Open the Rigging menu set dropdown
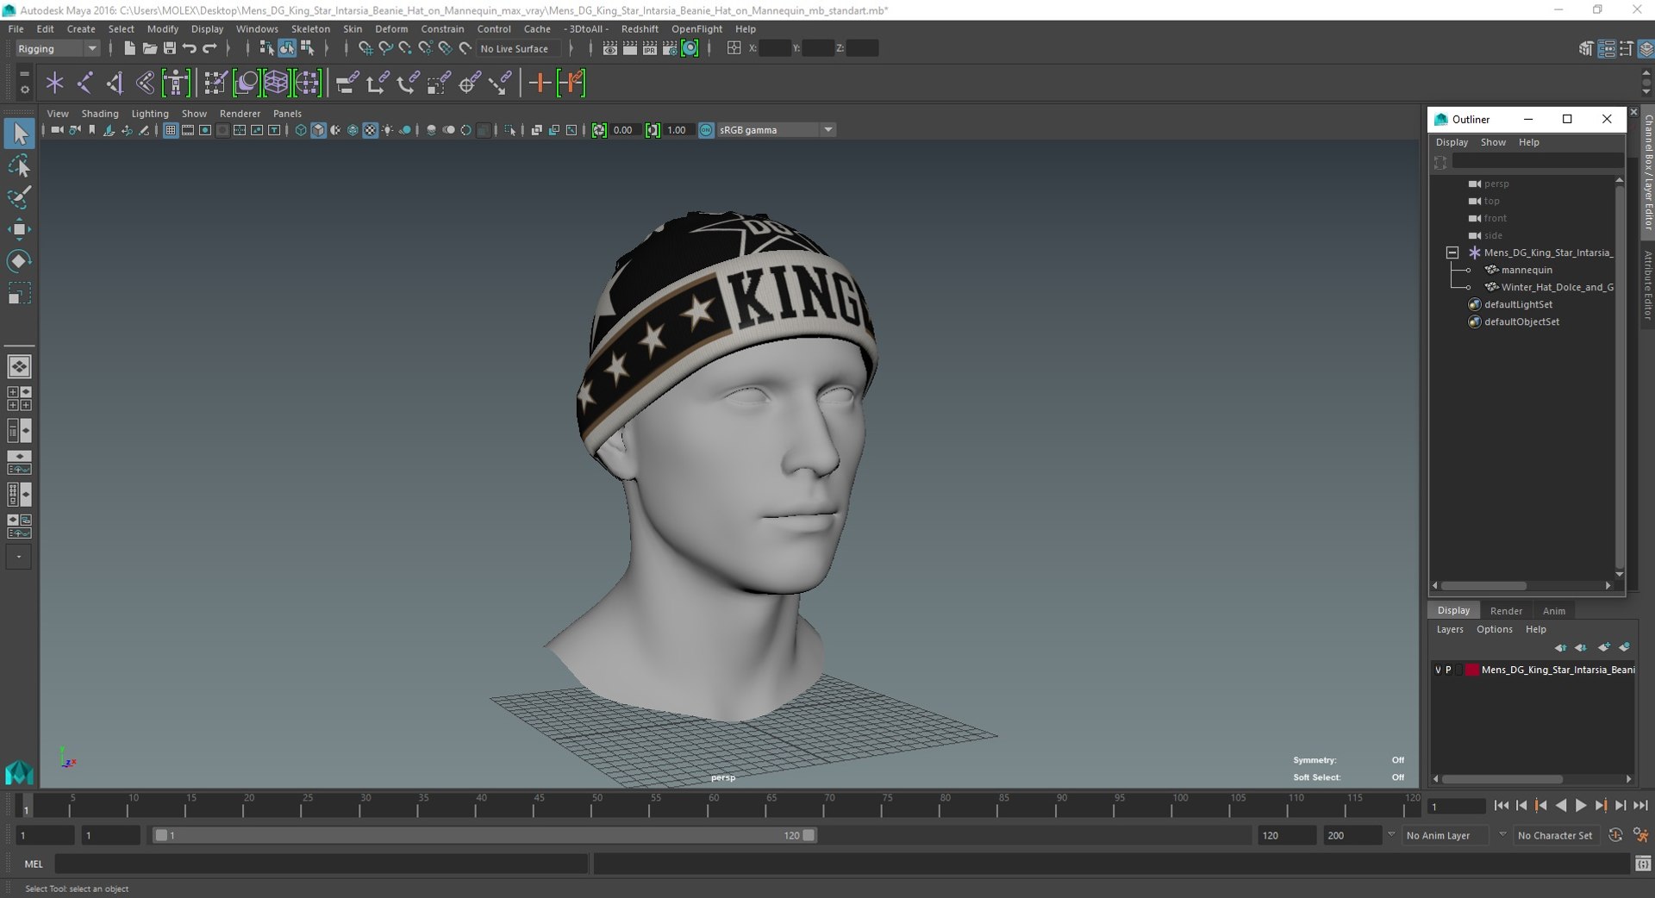 coord(57,48)
